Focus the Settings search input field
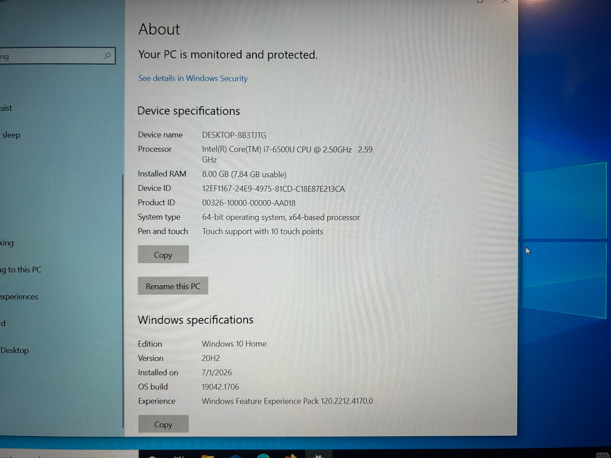The image size is (611, 458). pos(57,55)
